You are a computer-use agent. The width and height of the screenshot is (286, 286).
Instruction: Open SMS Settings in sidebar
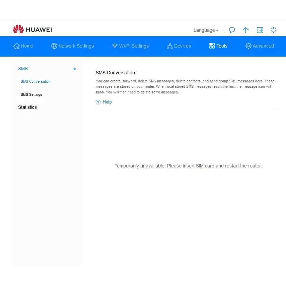(x=31, y=94)
